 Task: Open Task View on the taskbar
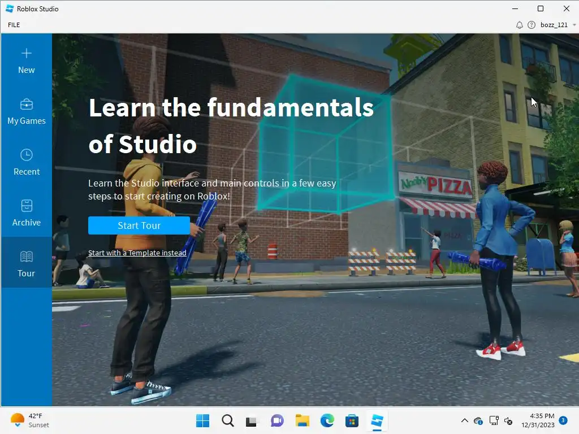point(252,420)
